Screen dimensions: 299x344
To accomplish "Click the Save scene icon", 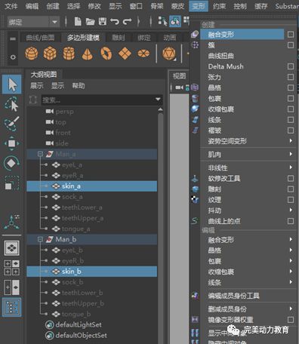I will (x=102, y=21).
